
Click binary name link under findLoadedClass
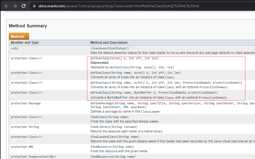(147, 141)
